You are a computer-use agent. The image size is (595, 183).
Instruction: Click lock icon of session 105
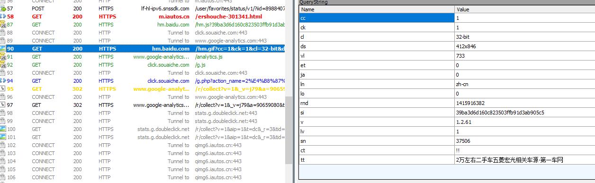(x=3, y=169)
